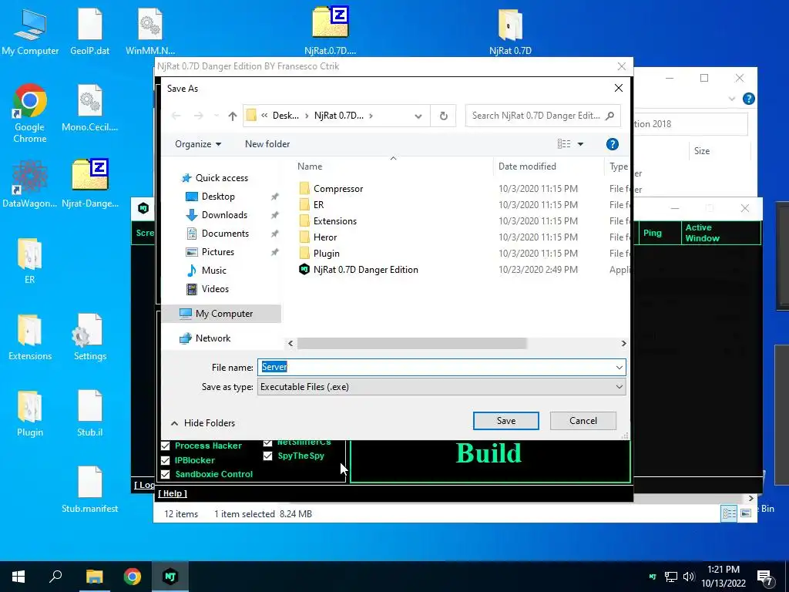Open the view options dropdown arrow
This screenshot has height=592, width=789.
click(x=580, y=144)
